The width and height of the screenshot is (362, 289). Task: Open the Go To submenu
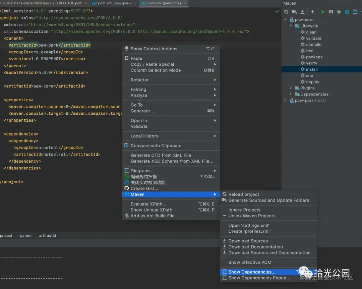coord(171,105)
